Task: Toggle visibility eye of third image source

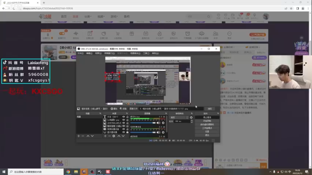Action: [x=124, y=123]
